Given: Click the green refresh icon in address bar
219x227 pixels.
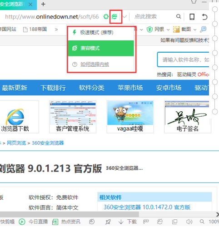Looking at the screenshot, I should (106, 16).
